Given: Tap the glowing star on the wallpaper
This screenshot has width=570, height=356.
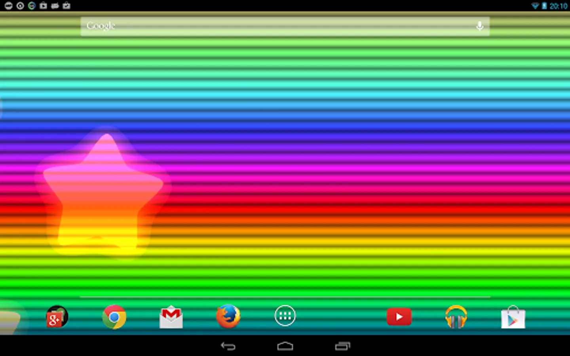Looking at the screenshot, I should coord(103,194).
